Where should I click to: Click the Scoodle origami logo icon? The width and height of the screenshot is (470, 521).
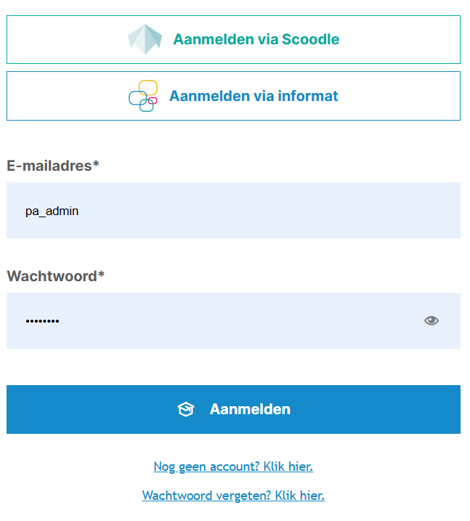pyautogui.click(x=145, y=39)
